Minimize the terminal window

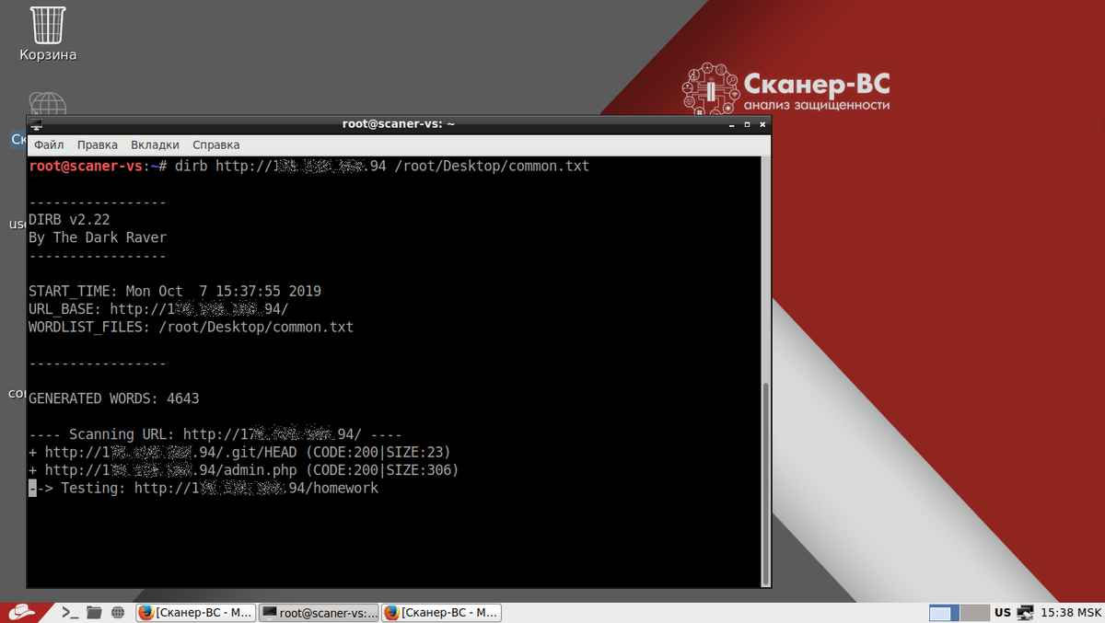(733, 124)
